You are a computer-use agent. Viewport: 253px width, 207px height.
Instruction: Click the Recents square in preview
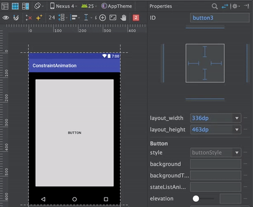point(106,199)
